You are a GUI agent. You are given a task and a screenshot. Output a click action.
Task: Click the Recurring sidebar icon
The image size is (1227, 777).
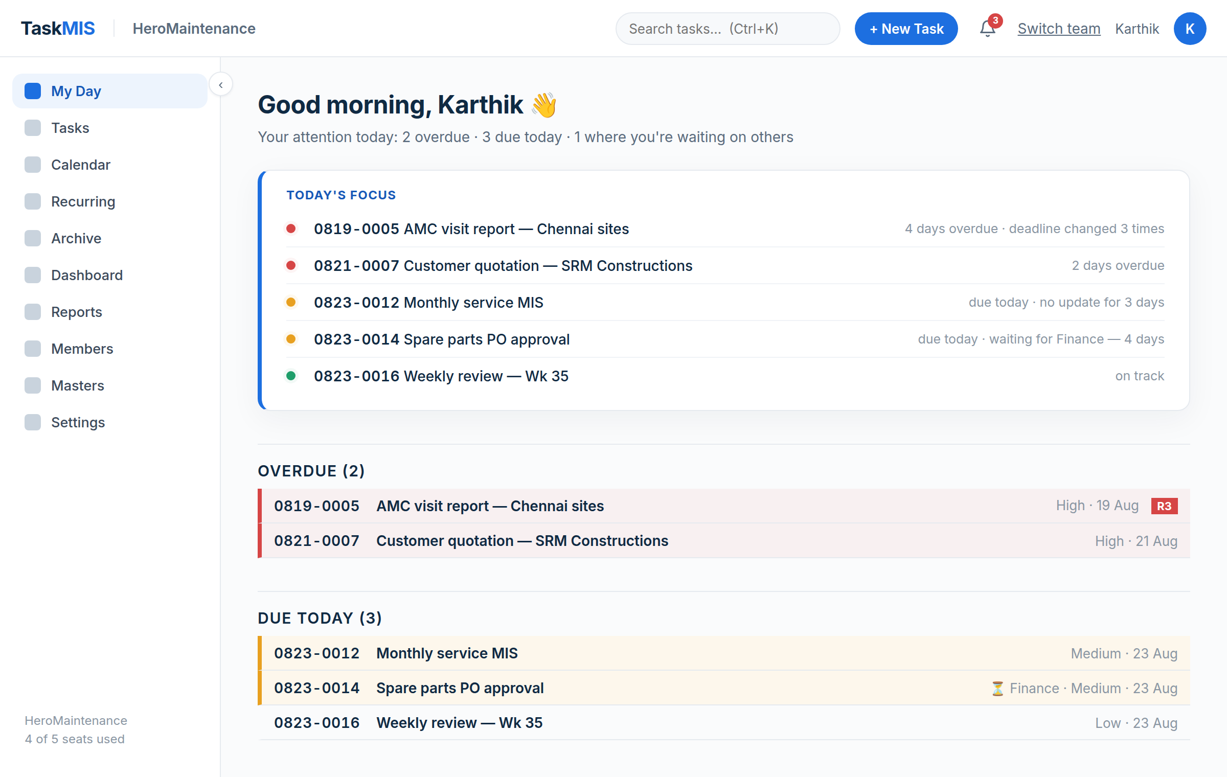pyautogui.click(x=33, y=201)
